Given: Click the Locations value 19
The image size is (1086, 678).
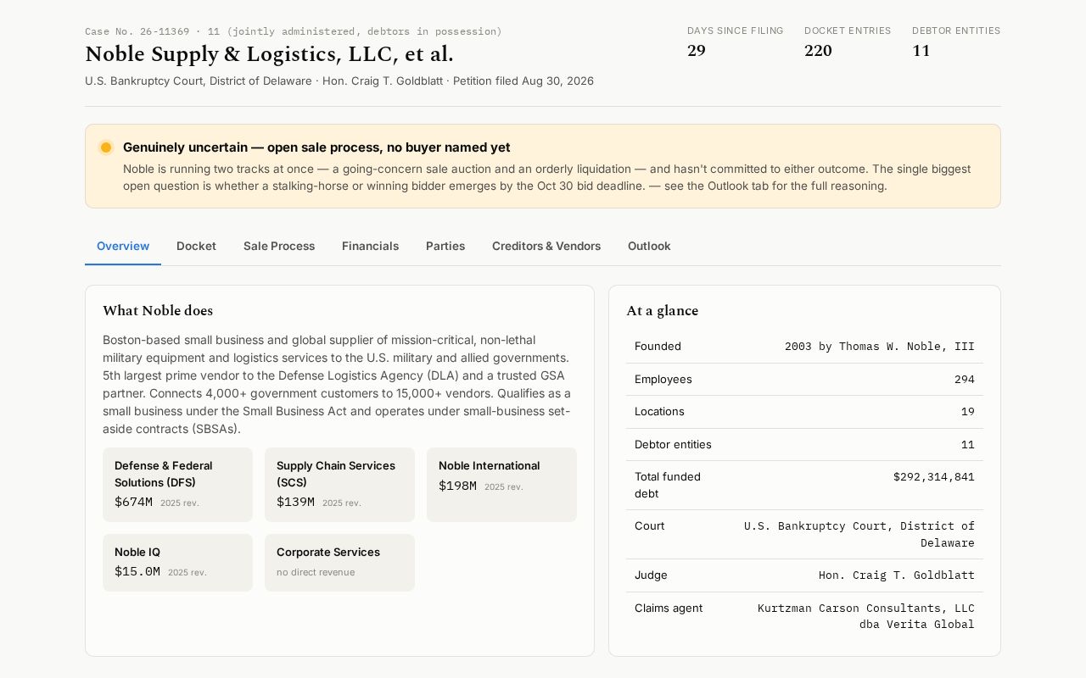Looking at the screenshot, I should pos(968,412).
